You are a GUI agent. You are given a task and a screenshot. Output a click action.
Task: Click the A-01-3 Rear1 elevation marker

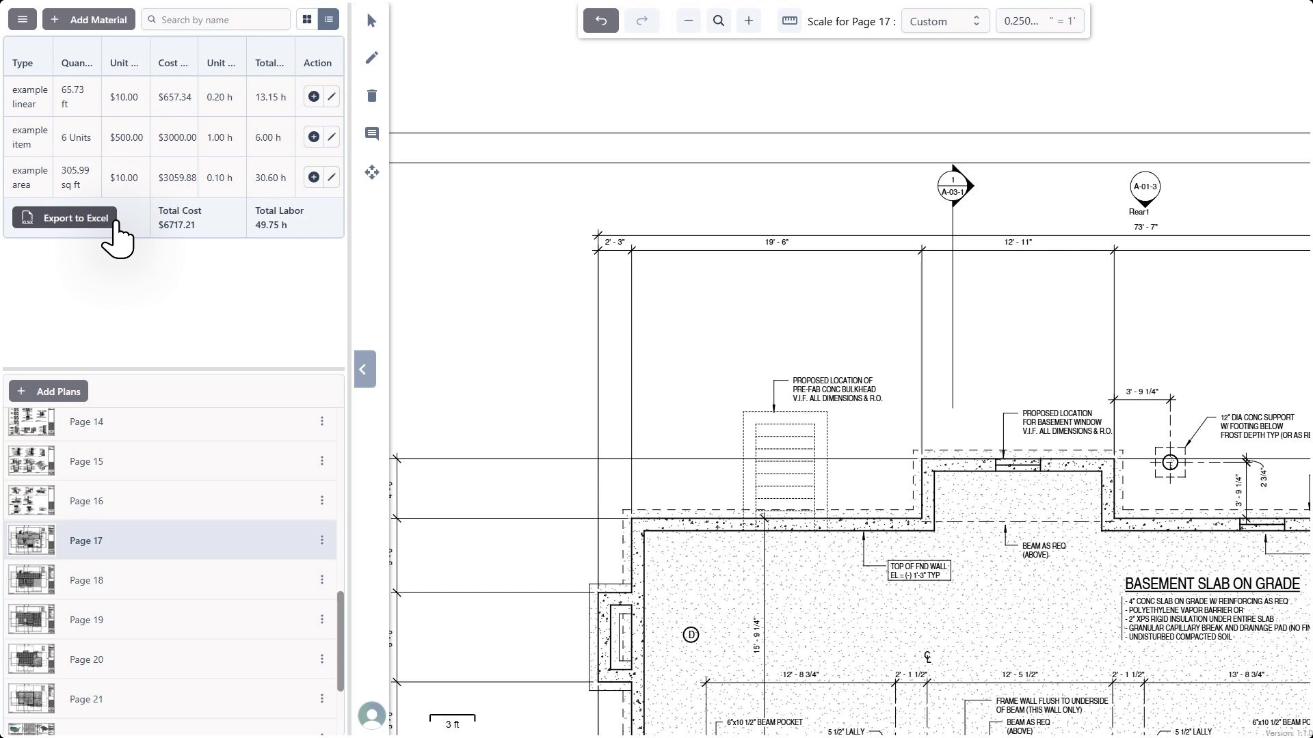pos(1145,189)
